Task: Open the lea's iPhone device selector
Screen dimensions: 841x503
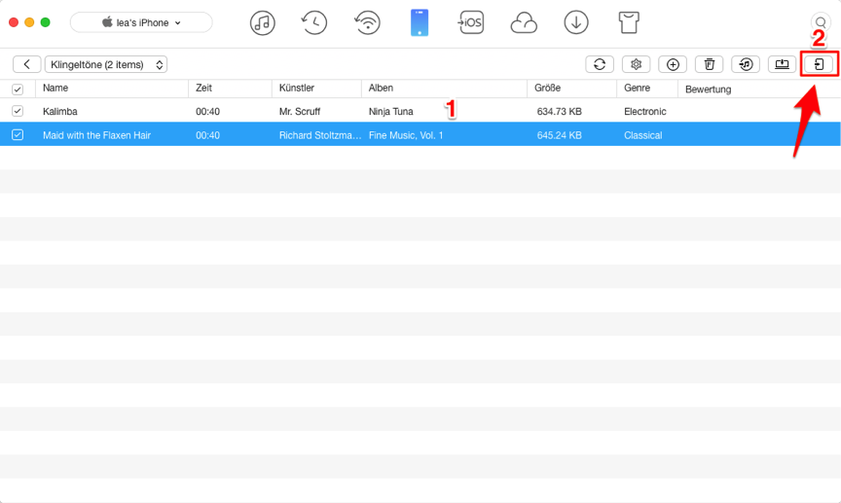Action: click(141, 22)
